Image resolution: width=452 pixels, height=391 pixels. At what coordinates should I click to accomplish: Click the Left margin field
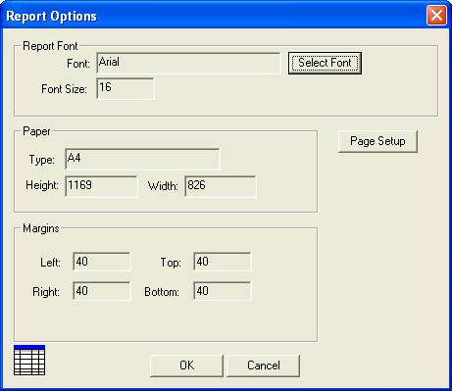[102, 262]
